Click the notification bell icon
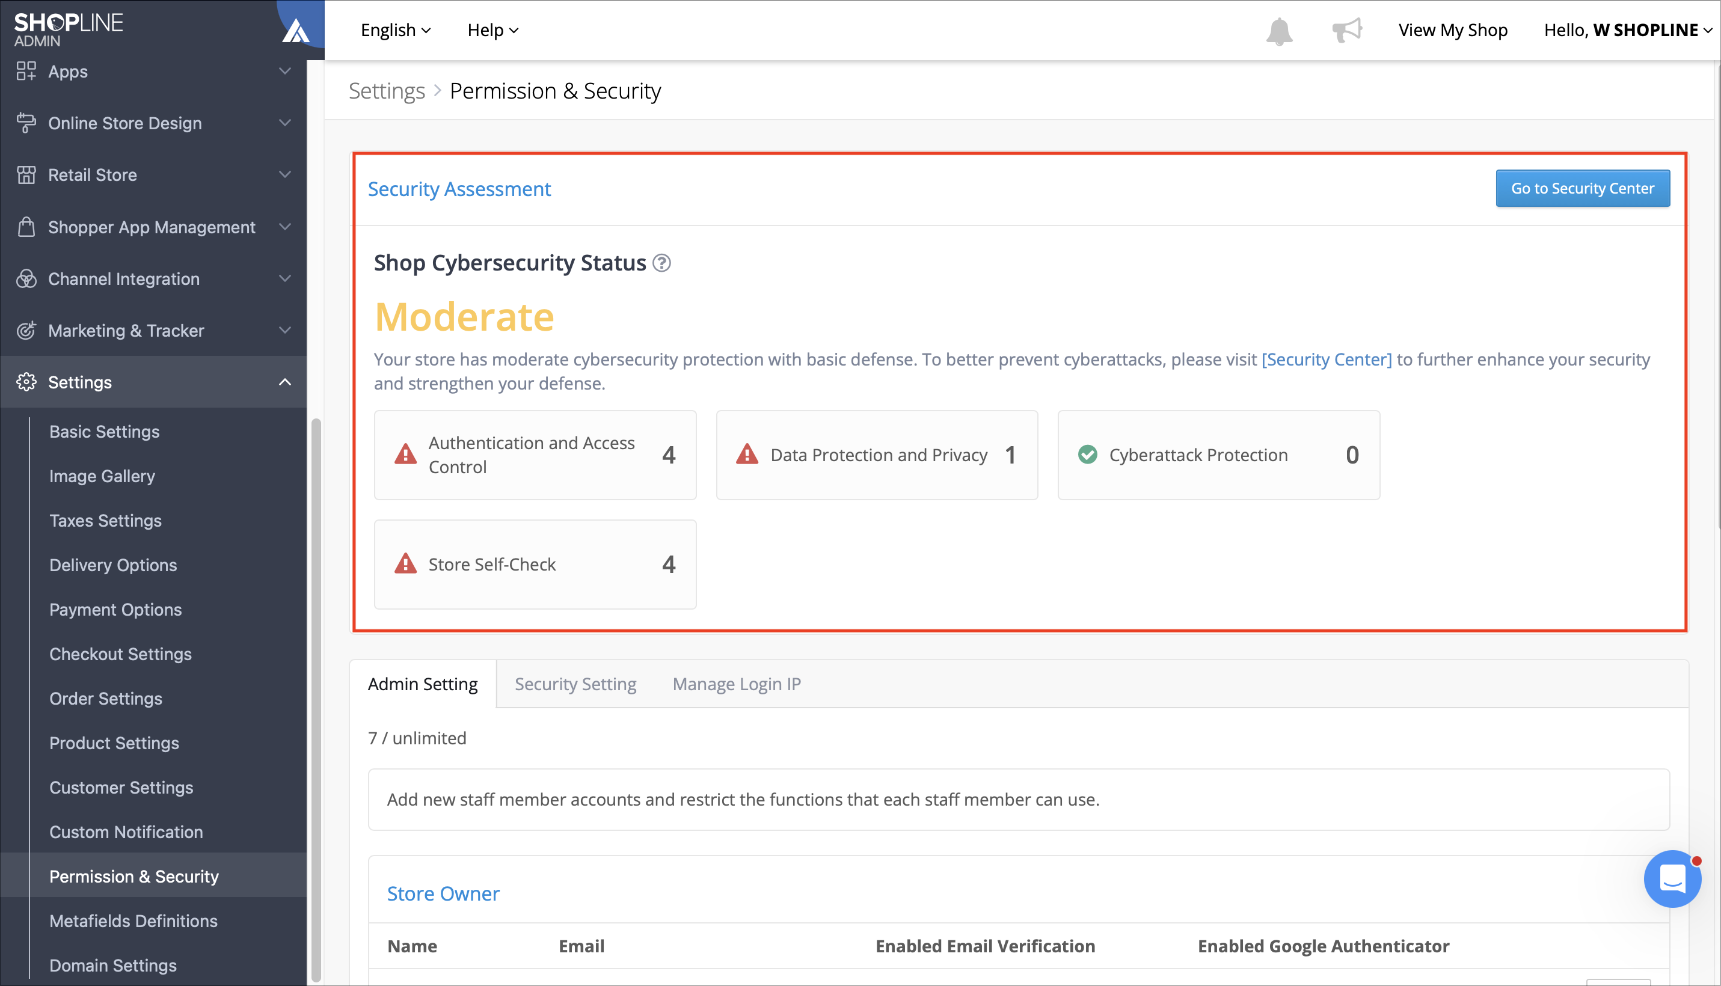The width and height of the screenshot is (1721, 986). (1279, 31)
